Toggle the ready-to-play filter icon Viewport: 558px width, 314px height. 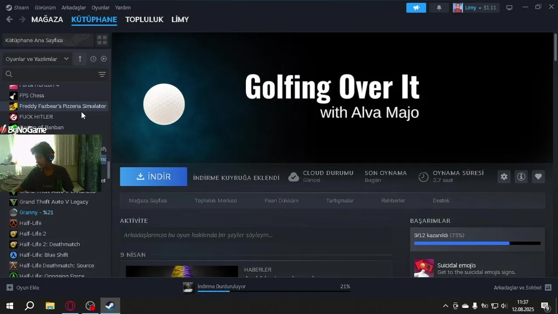tap(104, 59)
